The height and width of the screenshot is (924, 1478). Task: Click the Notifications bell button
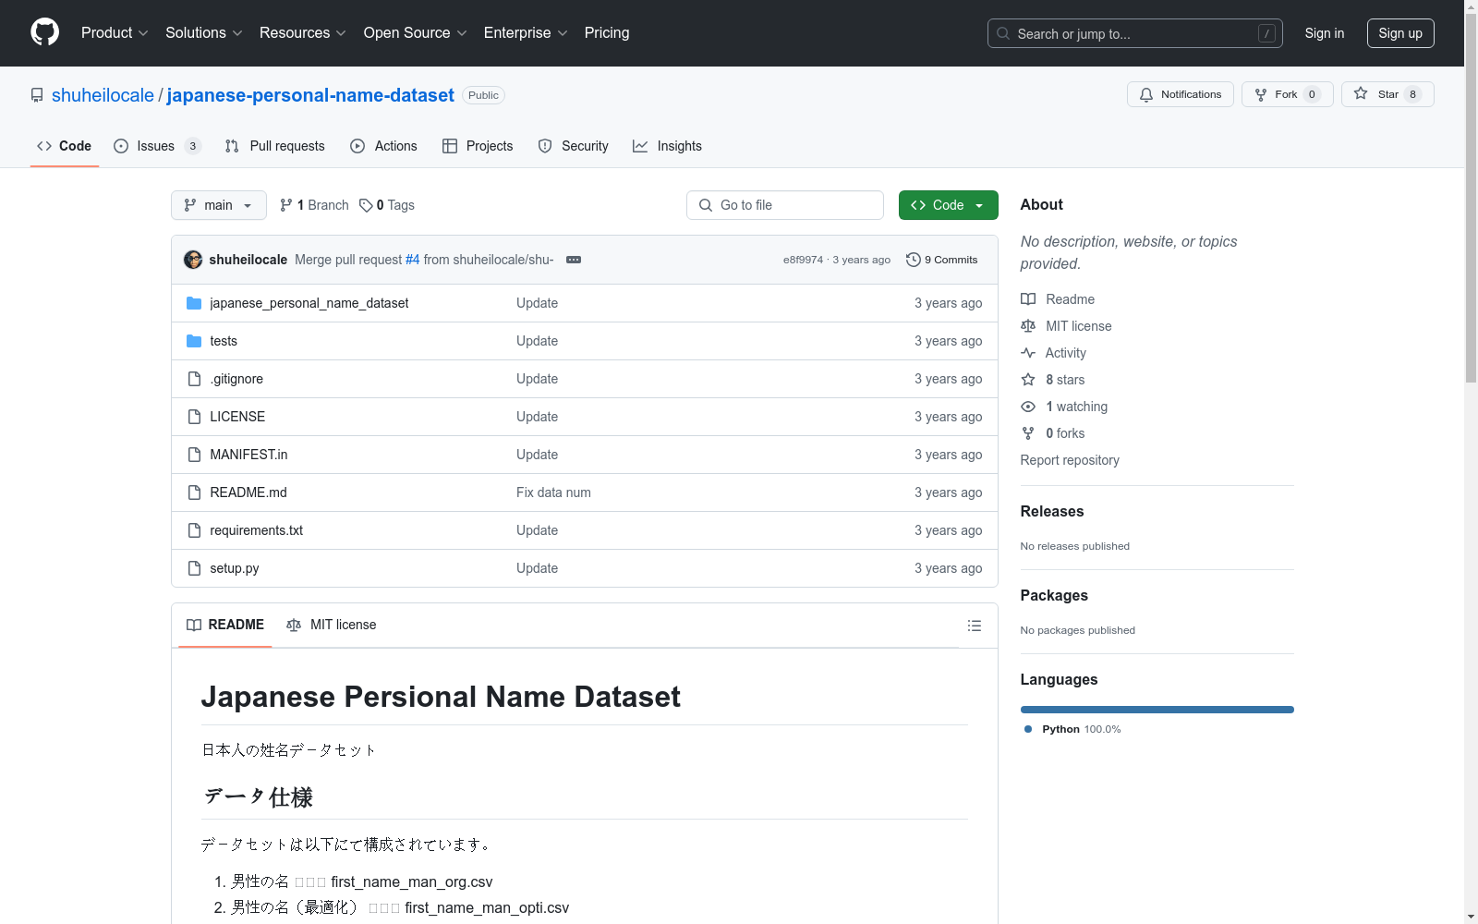click(1180, 94)
